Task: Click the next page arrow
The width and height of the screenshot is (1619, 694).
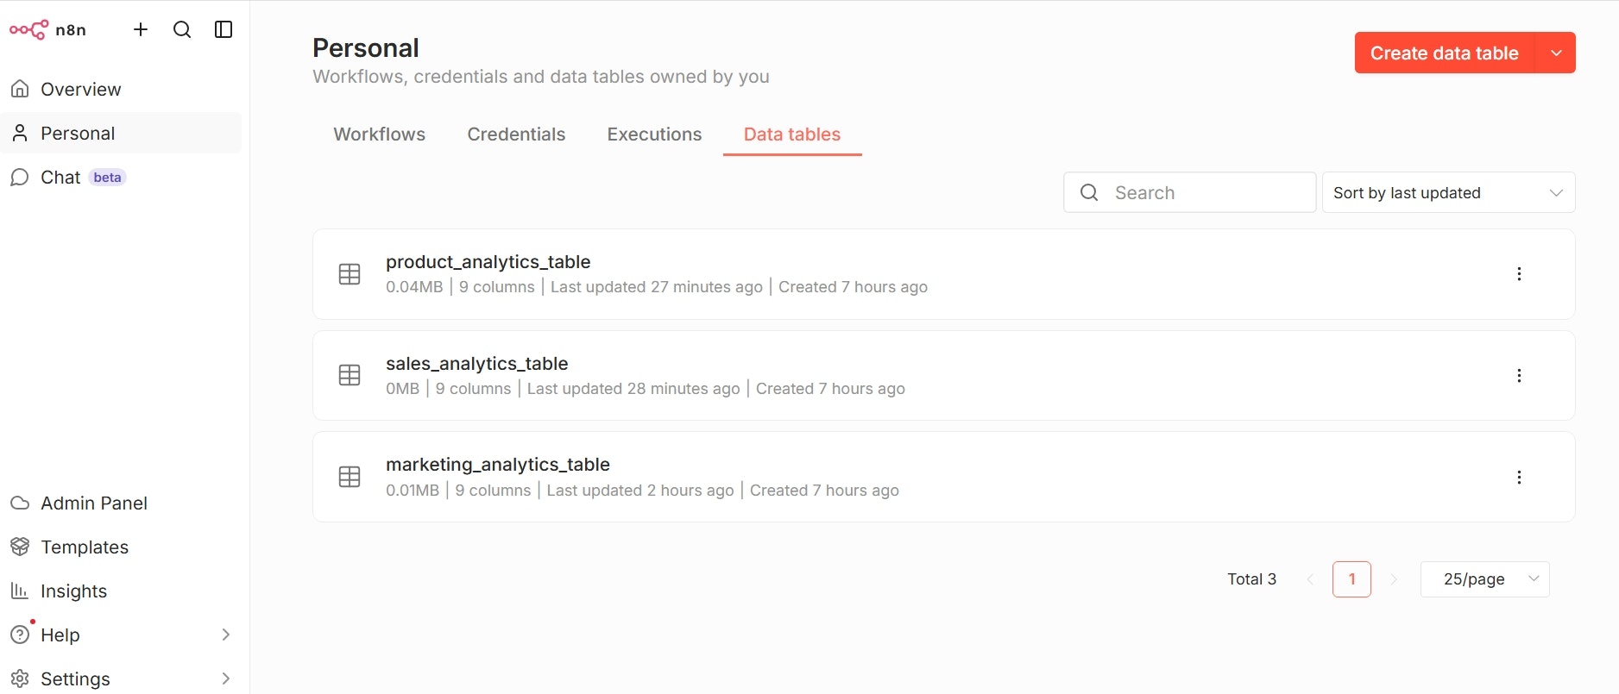Action: pyautogui.click(x=1393, y=579)
